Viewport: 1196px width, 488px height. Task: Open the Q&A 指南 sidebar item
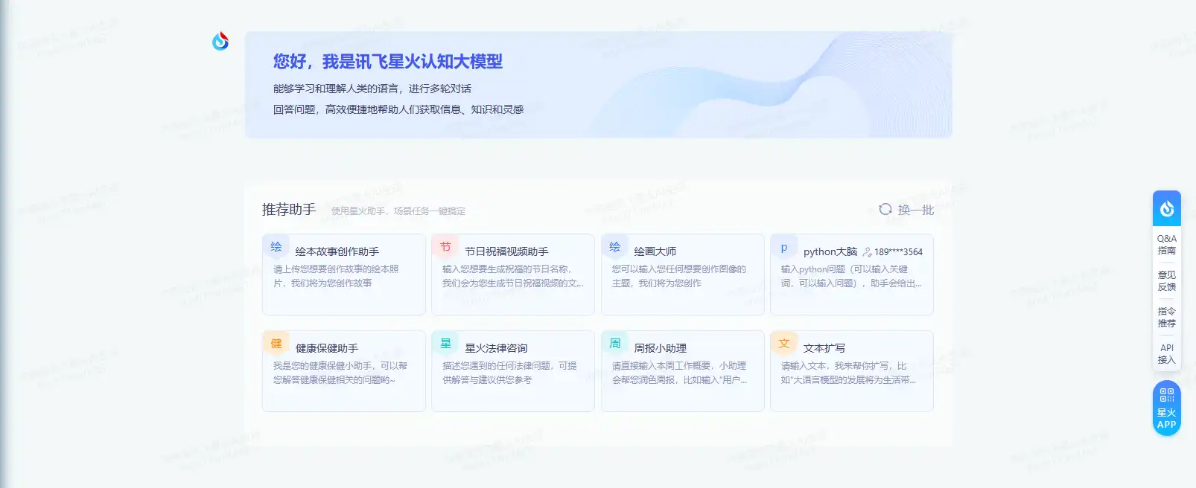[1167, 245]
